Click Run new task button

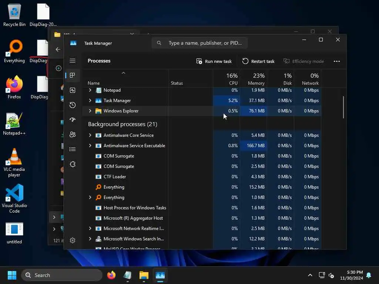tap(214, 61)
